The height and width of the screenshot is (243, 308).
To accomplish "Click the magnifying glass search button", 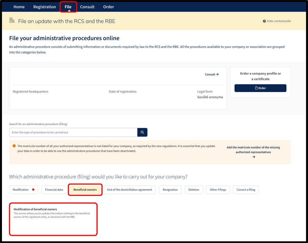I will click(142, 132).
